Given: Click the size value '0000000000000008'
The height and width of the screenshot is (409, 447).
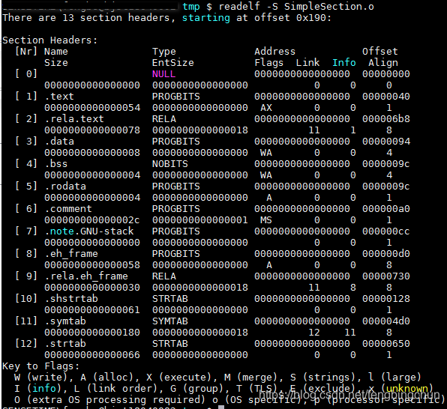Looking at the screenshot, I should pos(92,153).
